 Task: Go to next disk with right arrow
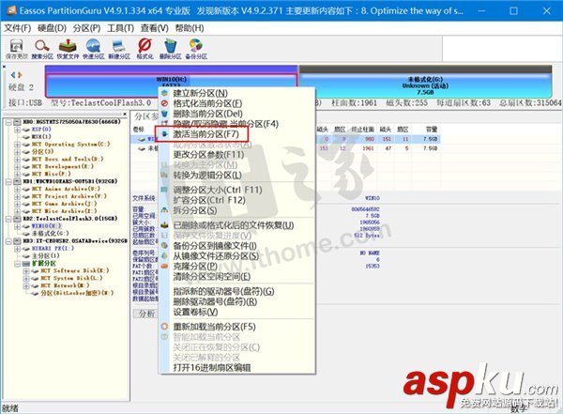[x=20, y=75]
